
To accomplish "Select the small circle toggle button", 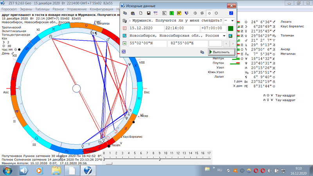I will pyautogui.click(x=209, y=14).
